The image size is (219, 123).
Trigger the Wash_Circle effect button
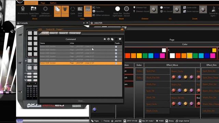157,111
